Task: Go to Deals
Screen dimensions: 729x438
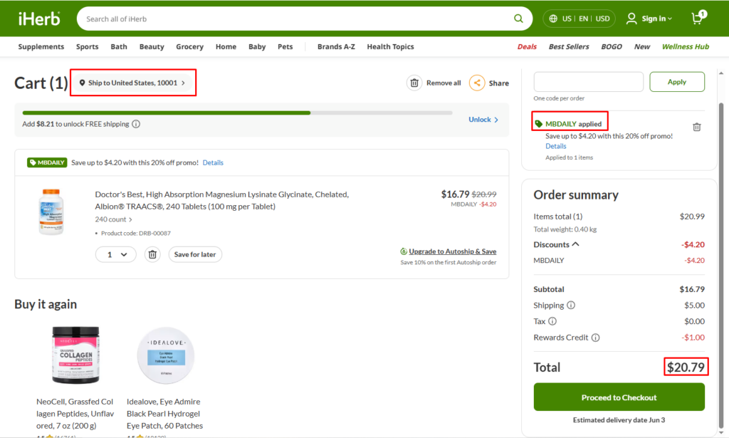Action: tap(527, 46)
